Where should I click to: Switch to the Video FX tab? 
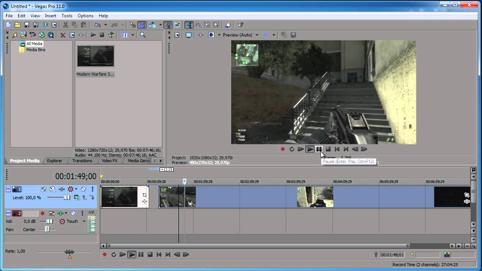110,161
